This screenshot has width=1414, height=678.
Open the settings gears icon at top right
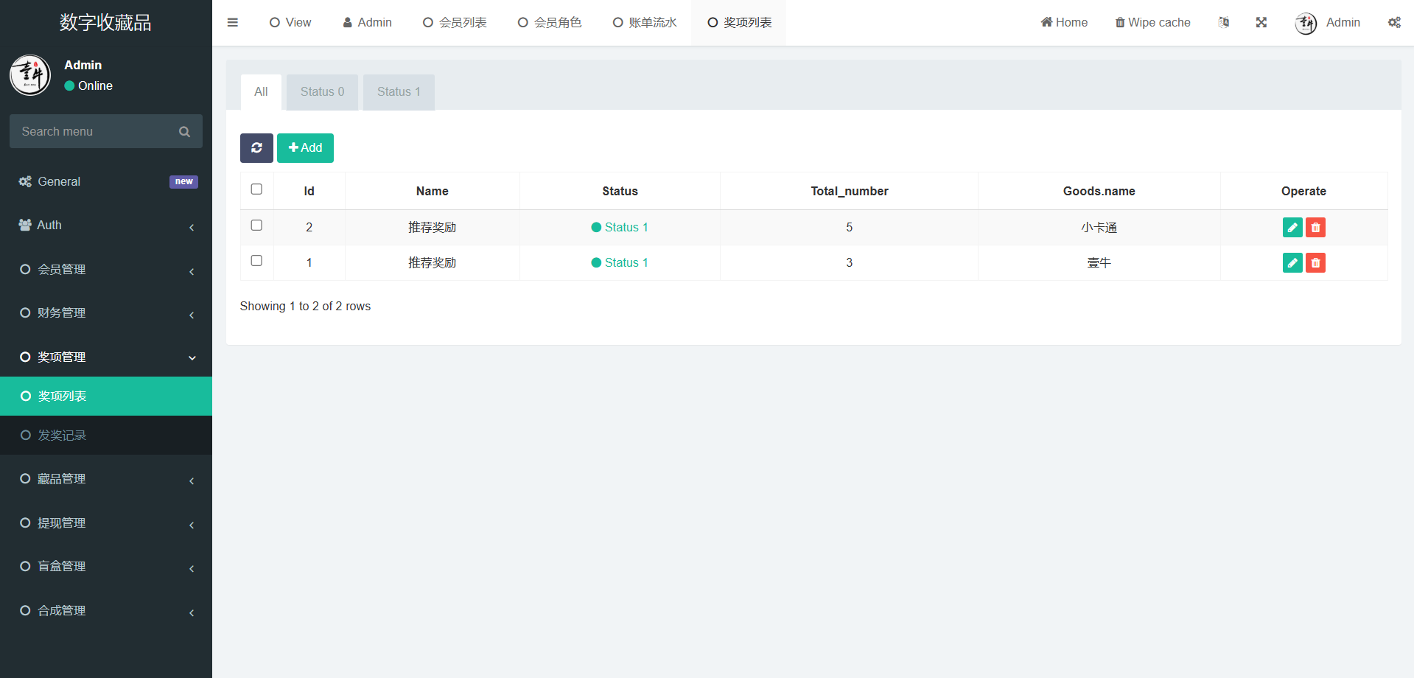(x=1394, y=23)
